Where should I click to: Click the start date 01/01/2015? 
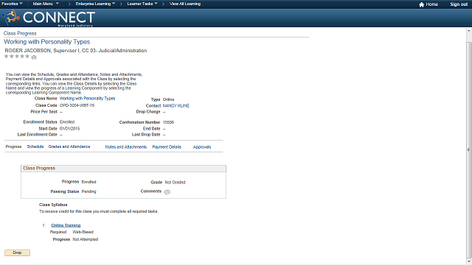coord(69,129)
